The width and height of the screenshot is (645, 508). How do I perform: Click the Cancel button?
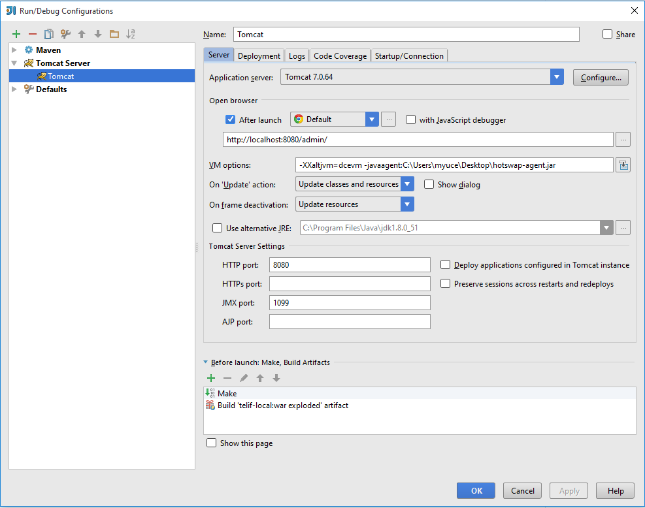point(522,491)
